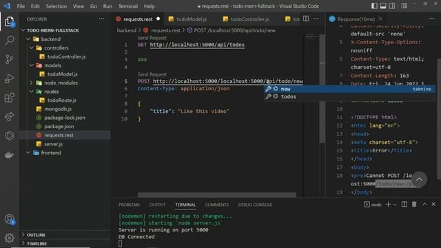Switch to the PROBLEMS panel tab
This screenshot has width=441, height=248.
[x=129, y=205]
